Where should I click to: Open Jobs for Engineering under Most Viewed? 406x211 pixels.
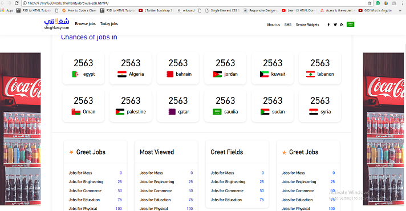click(x=157, y=182)
